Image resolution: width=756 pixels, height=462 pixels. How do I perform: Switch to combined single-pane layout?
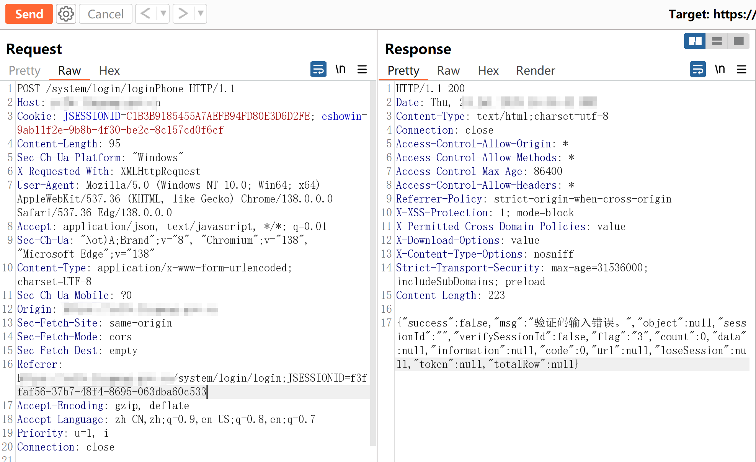coord(738,41)
